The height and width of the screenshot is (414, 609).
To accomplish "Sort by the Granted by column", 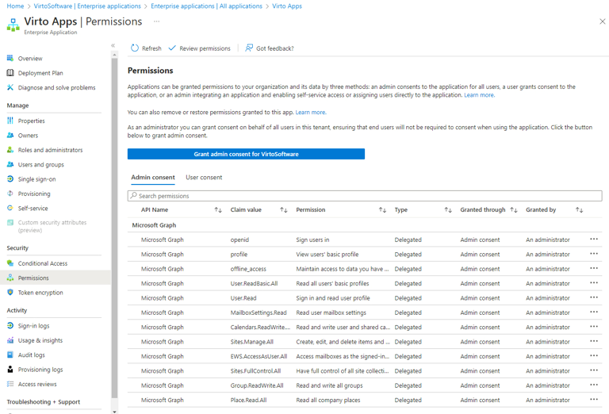I will 580,210.
